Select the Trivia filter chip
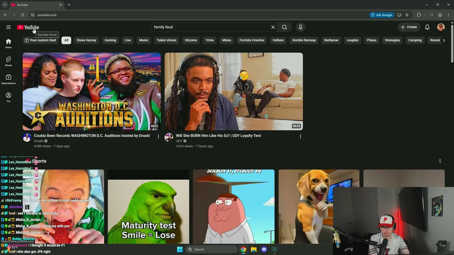This screenshot has height=255, width=454. [x=210, y=40]
